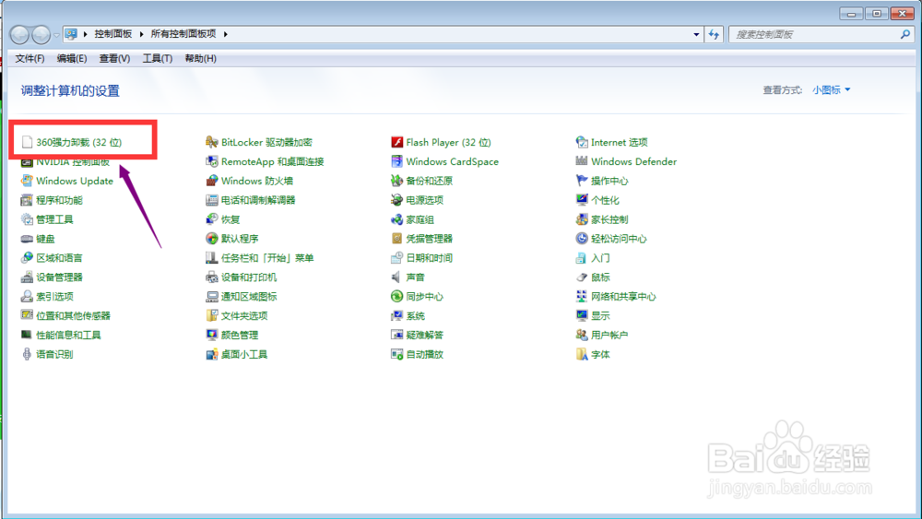Click the refresh button beside address bar
This screenshot has width=922, height=519.
[x=714, y=35]
